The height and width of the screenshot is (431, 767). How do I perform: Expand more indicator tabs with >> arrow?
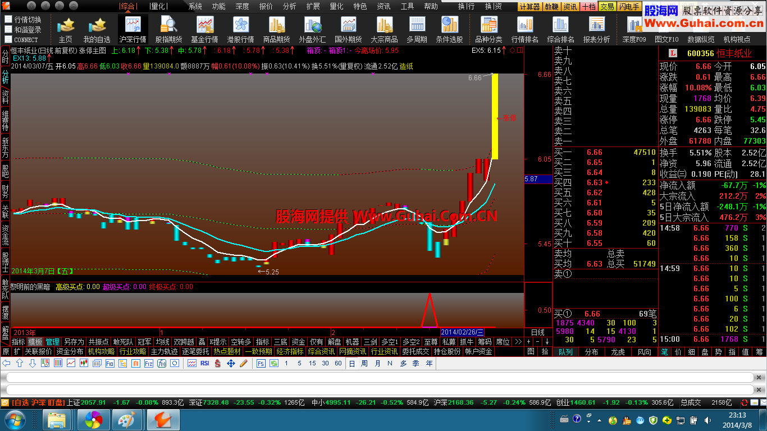(x=518, y=341)
